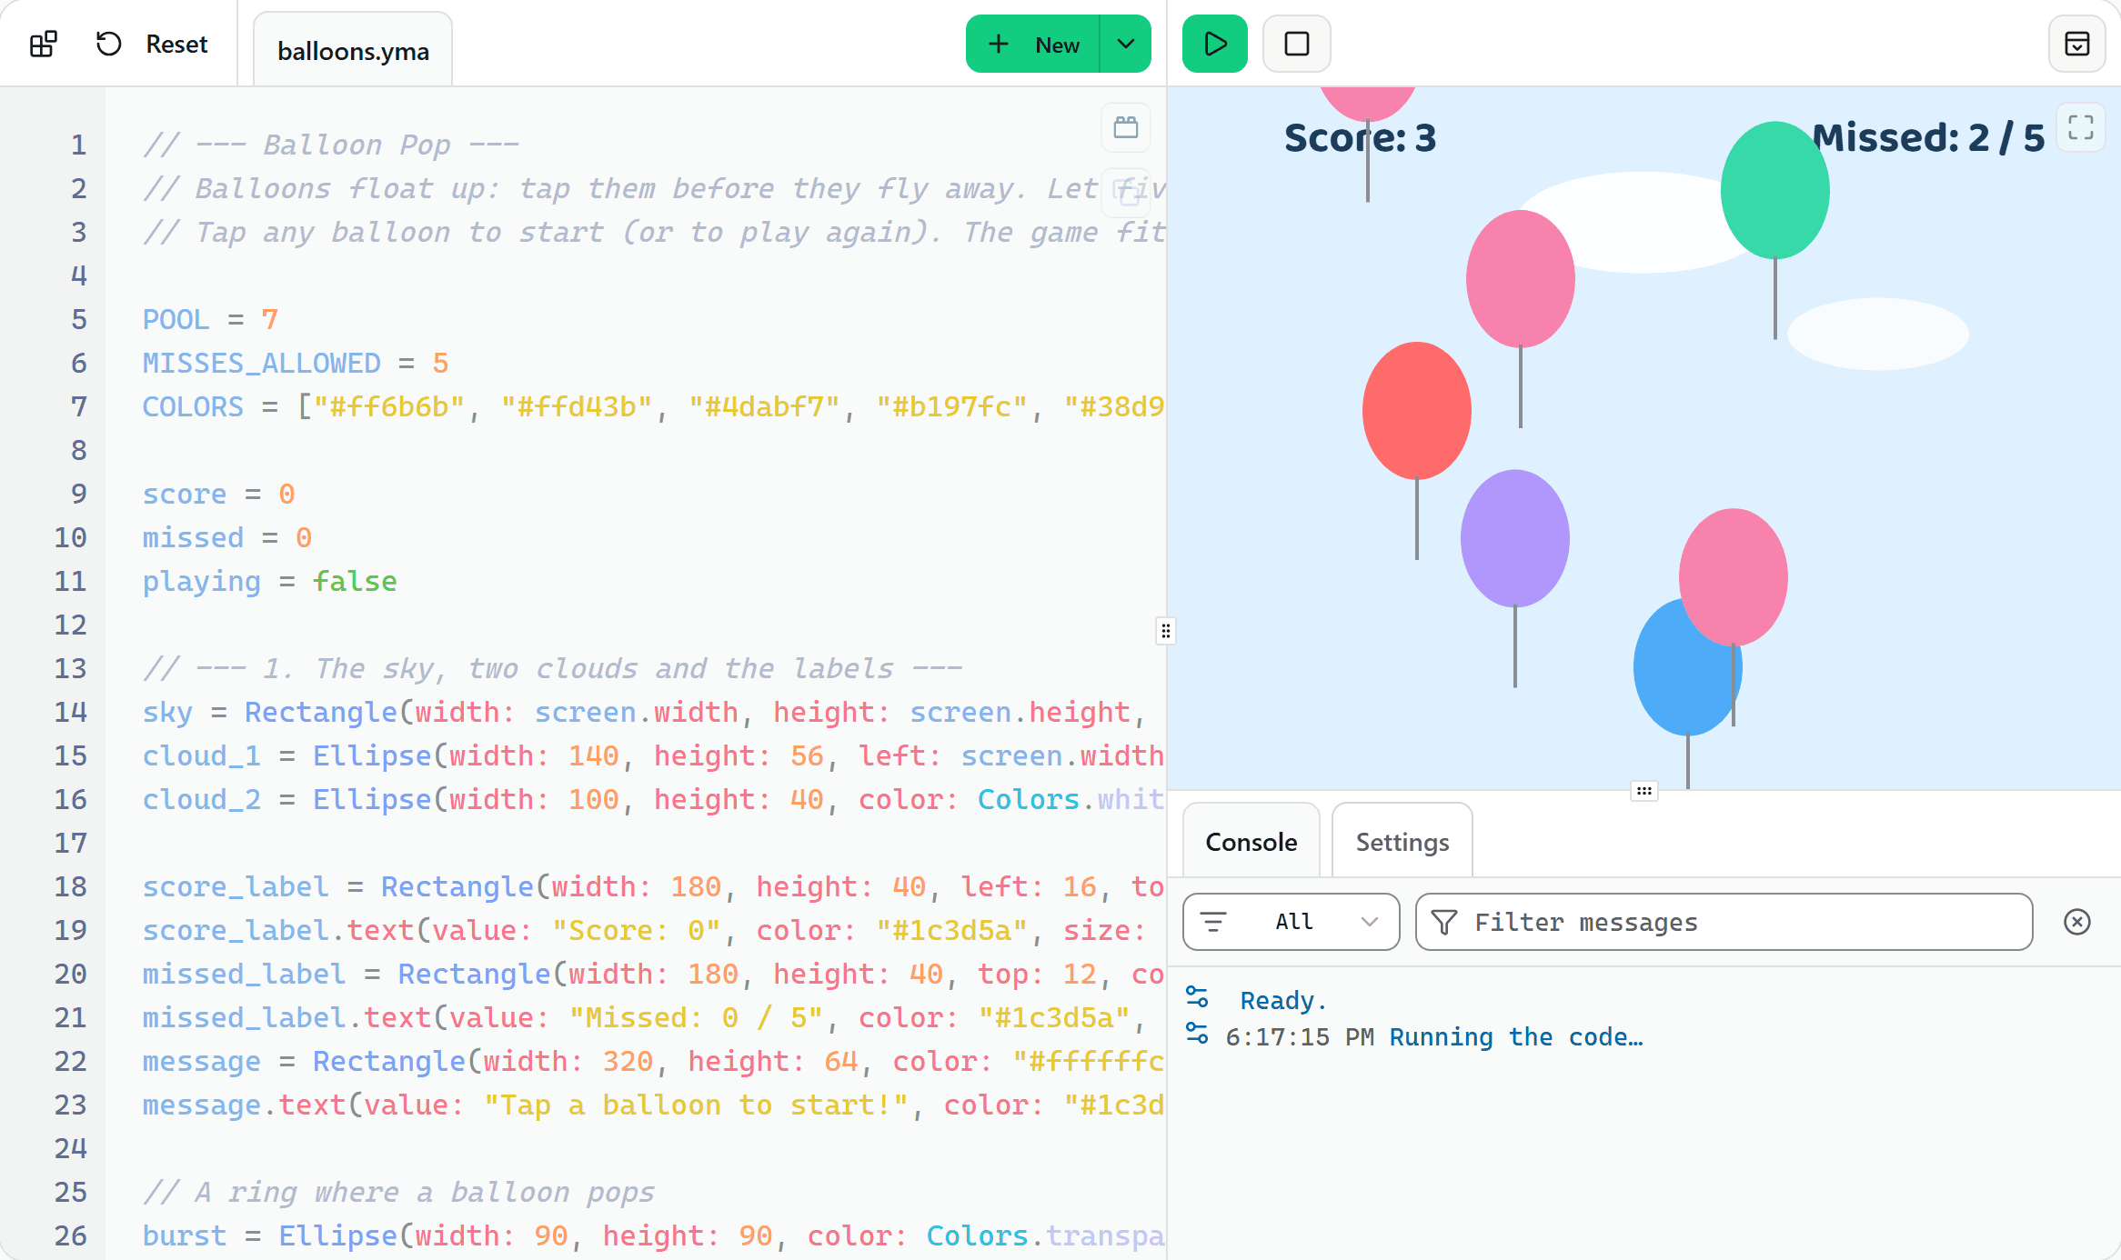The width and height of the screenshot is (2121, 1260).
Task: Enter fullscreen for the game preview
Action: 2081,127
